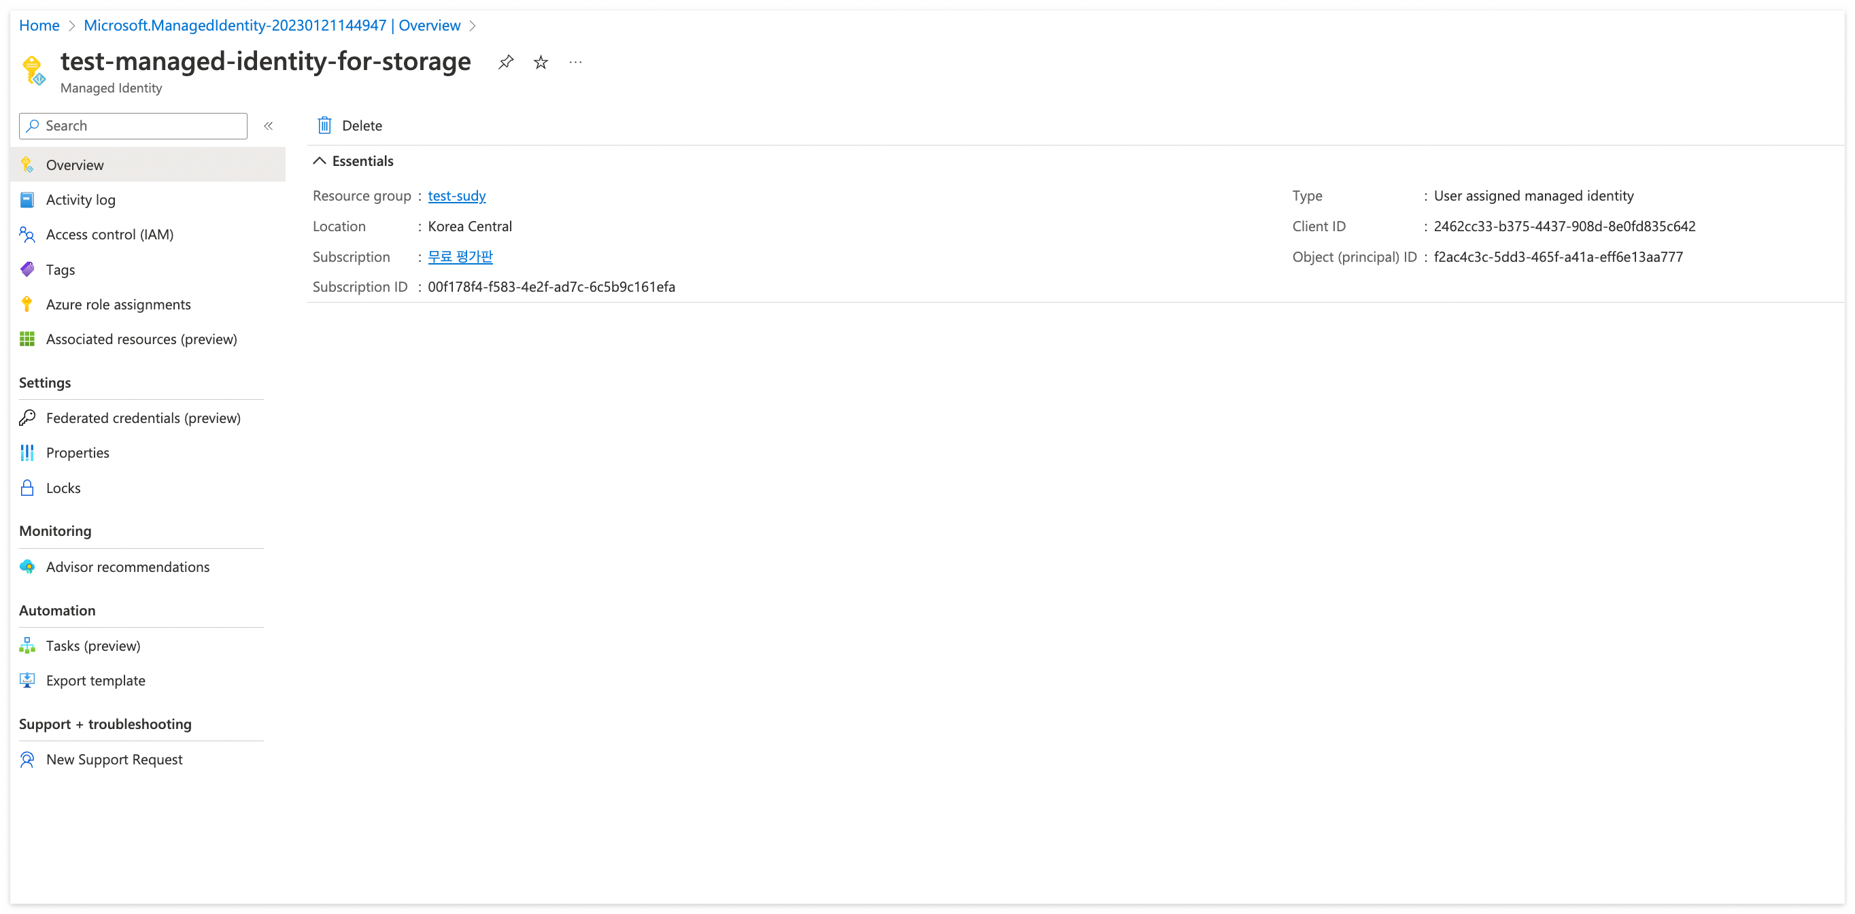1855x914 pixels.
Task: Open the 무료 평가판 subscription link
Action: 460,256
